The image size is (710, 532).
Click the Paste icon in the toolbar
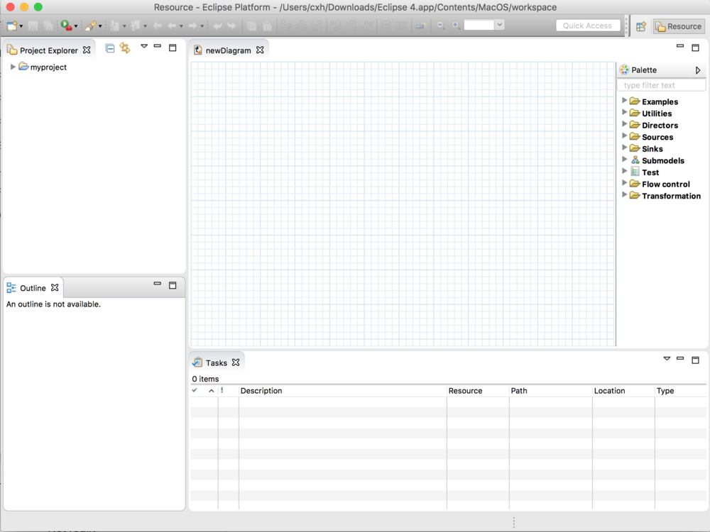(x=266, y=25)
